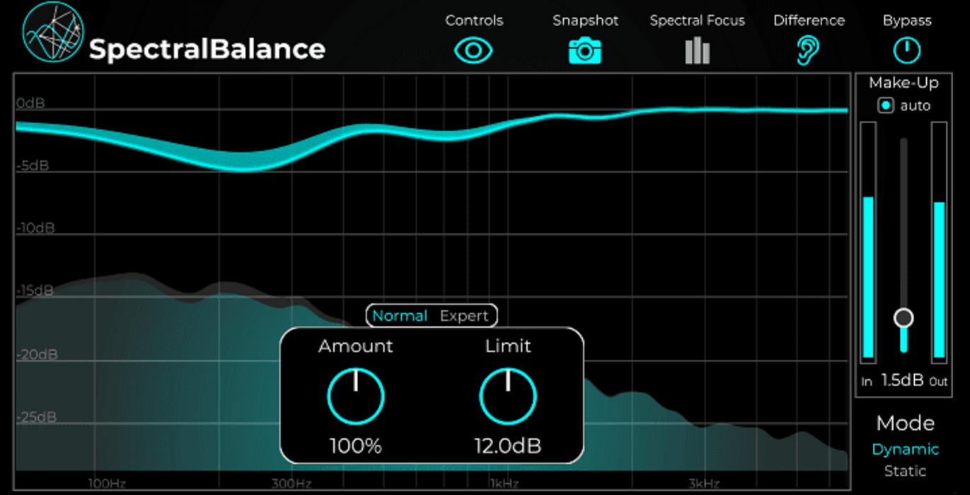Click the Snapshot label

coord(585,21)
